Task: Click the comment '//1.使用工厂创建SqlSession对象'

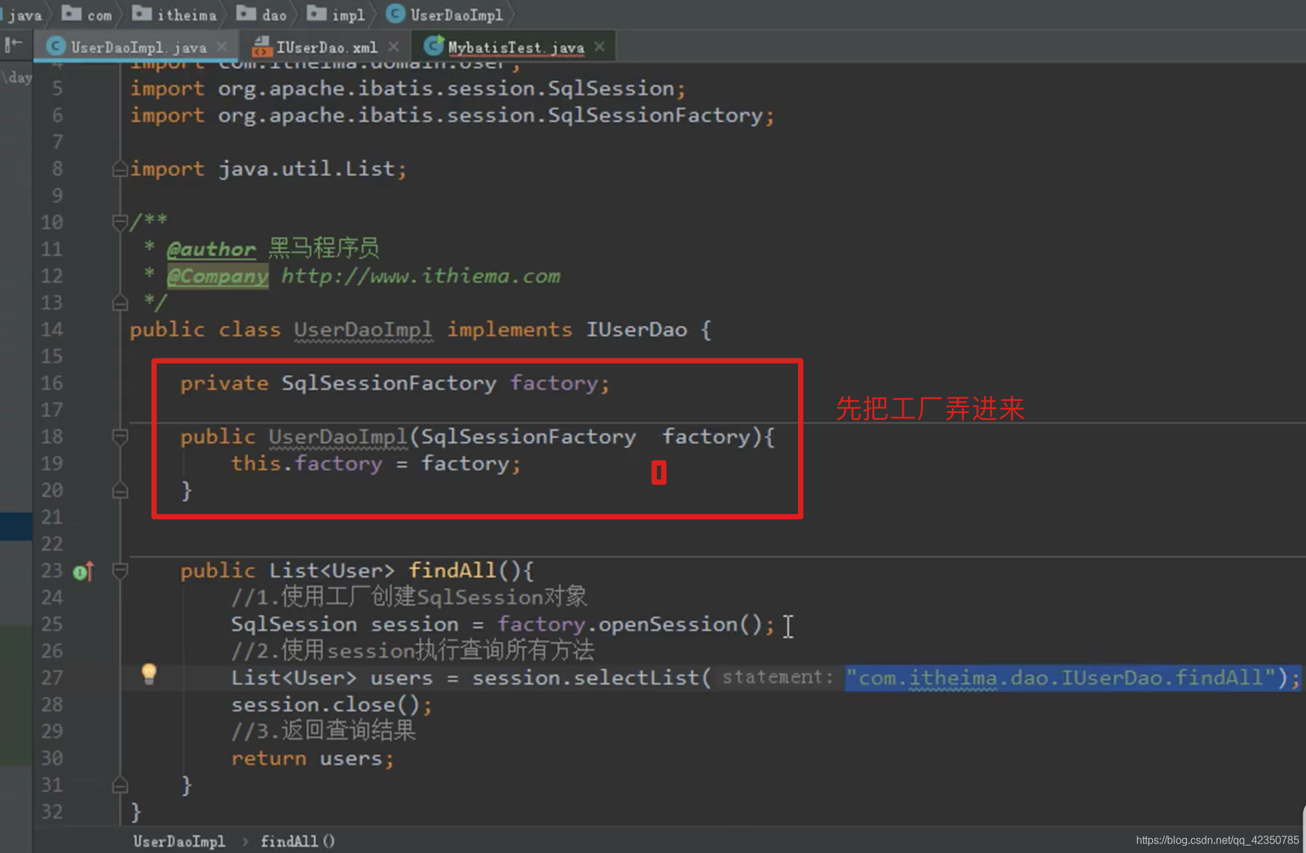Action: pyautogui.click(x=409, y=596)
